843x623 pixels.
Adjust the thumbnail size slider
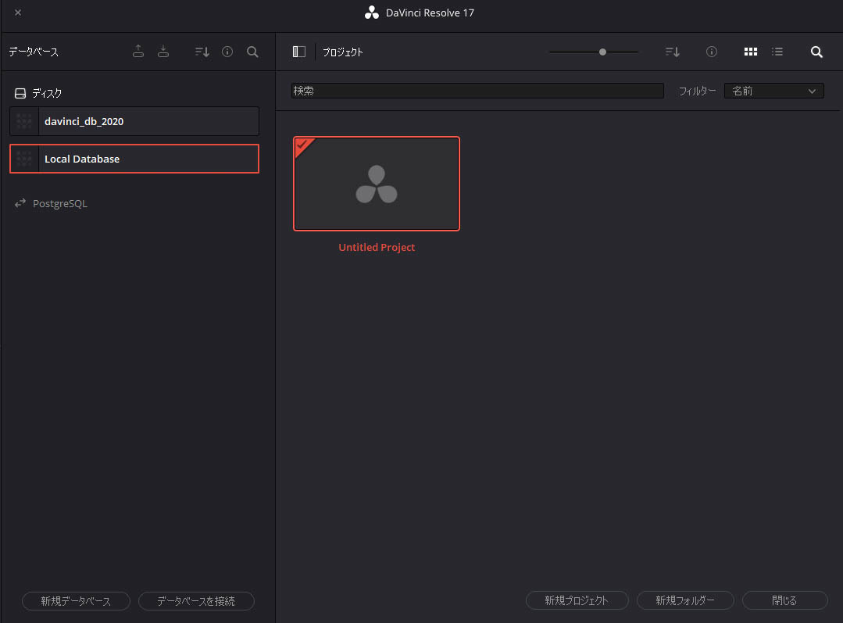coord(602,52)
